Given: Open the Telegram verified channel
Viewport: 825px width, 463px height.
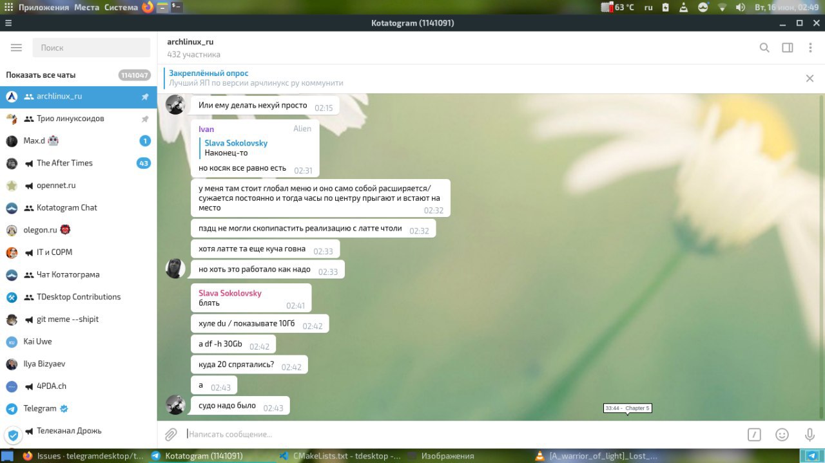Looking at the screenshot, I should tap(78, 408).
